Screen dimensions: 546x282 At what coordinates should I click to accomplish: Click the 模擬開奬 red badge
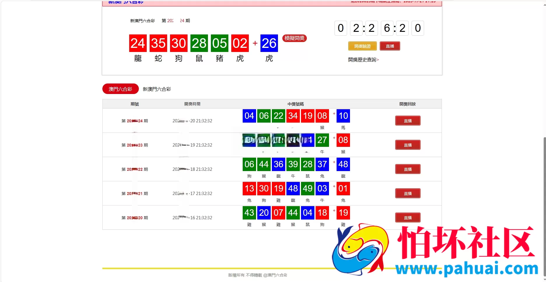click(294, 38)
